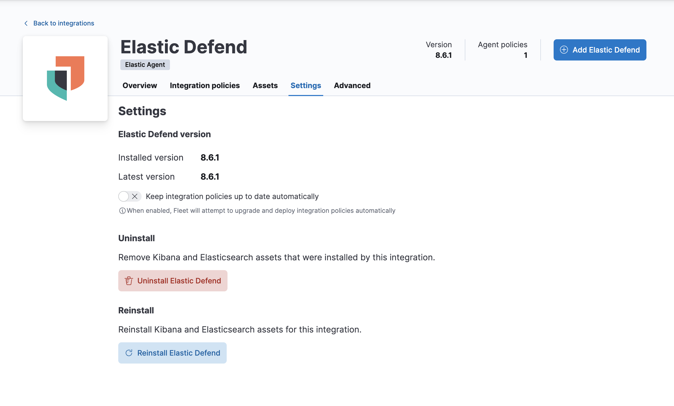Viewport: 674px width, 406px height.
Task: Enable keeping integration policies up to date automatically
Action: tap(130, 196)
